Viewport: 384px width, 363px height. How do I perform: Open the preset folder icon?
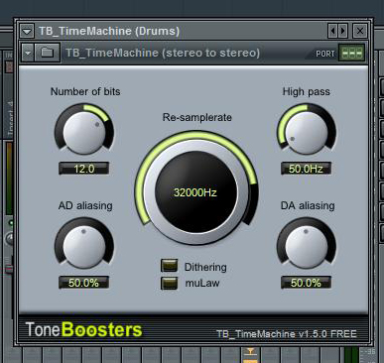48,53
